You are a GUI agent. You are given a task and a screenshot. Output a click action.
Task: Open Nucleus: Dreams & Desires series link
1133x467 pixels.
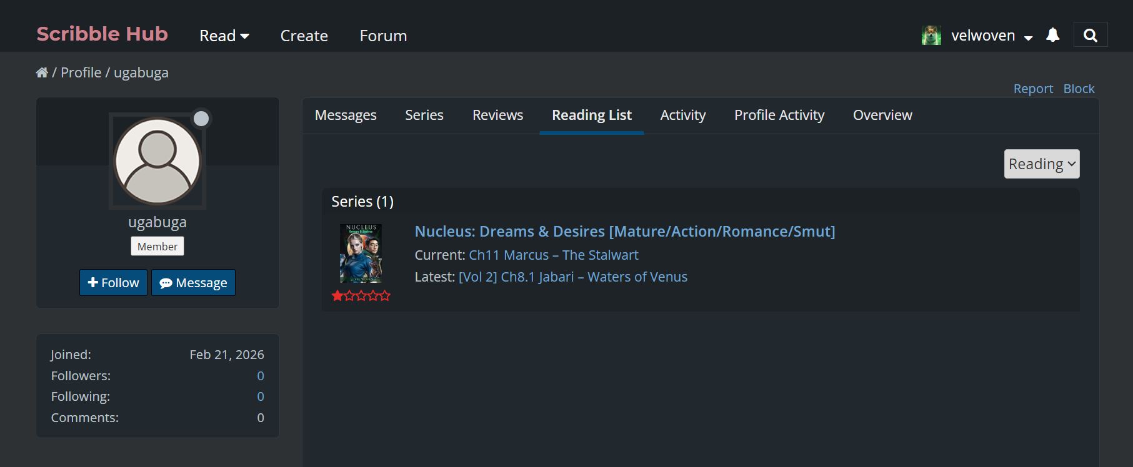624,232
